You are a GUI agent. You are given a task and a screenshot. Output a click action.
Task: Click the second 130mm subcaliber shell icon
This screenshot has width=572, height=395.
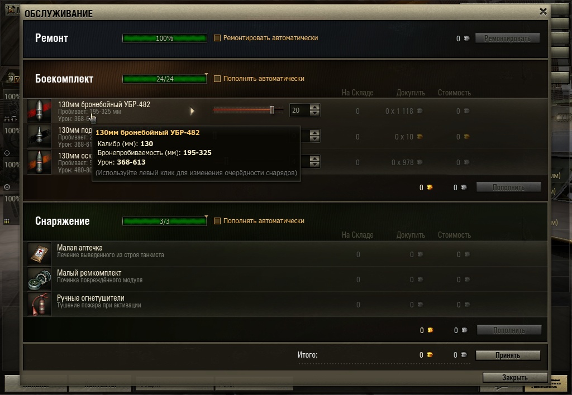[x=40, y=136]
